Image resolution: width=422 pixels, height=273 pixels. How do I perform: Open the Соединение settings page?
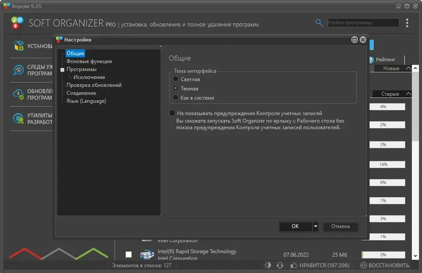81,93
